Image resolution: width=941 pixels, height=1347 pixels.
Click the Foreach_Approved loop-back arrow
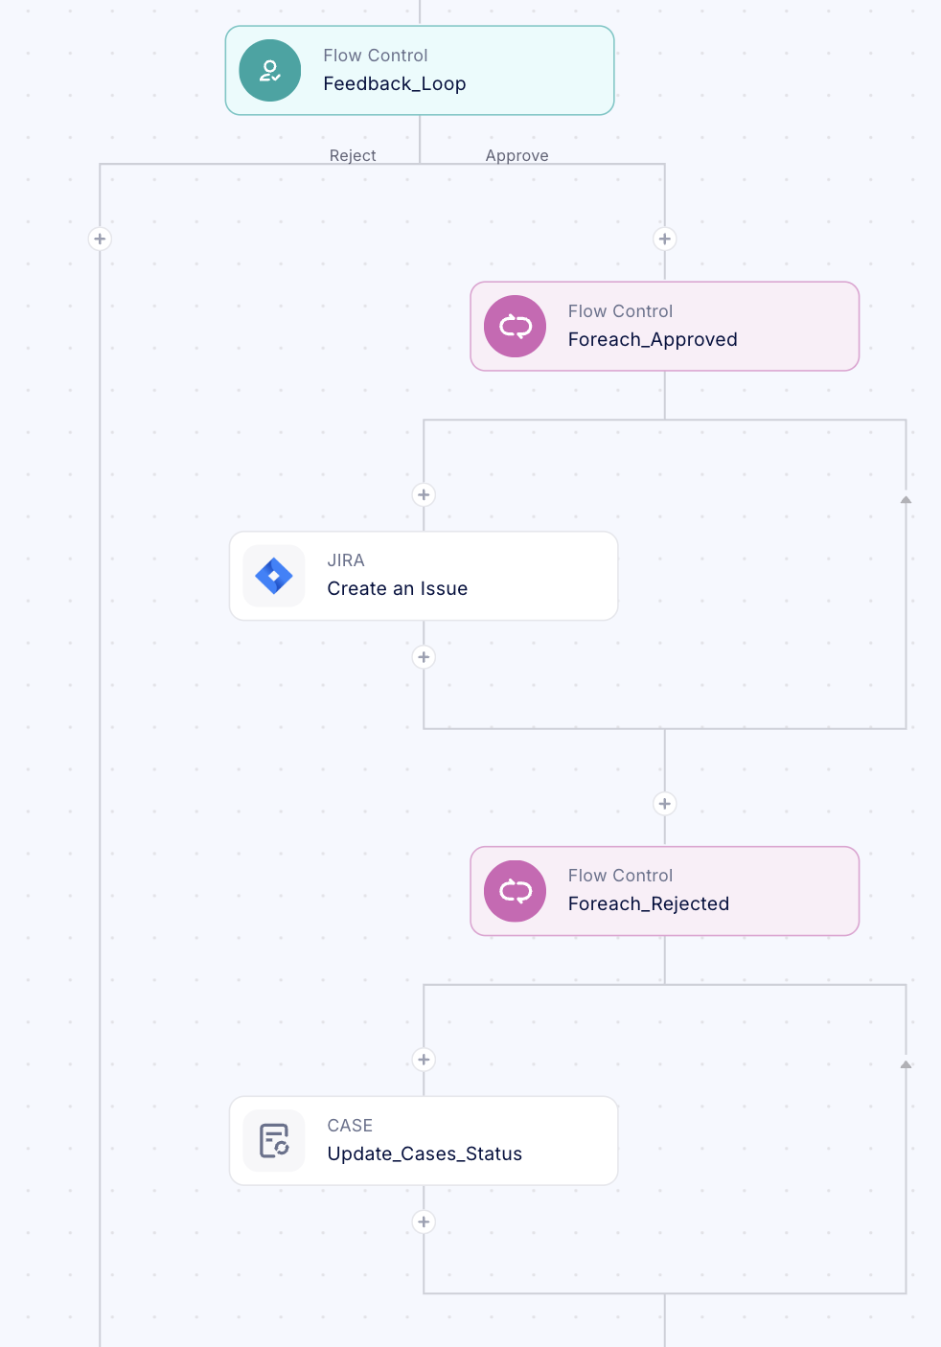click(x=906, y=500)
